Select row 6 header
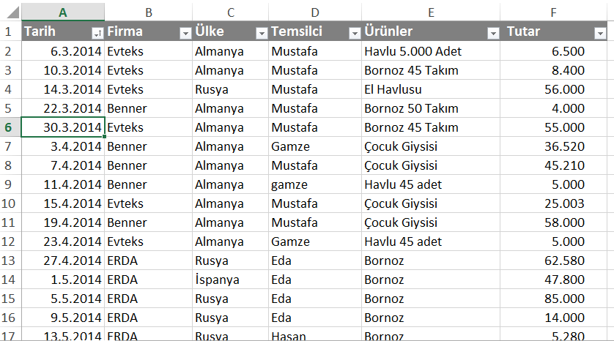 click(10, 127)
